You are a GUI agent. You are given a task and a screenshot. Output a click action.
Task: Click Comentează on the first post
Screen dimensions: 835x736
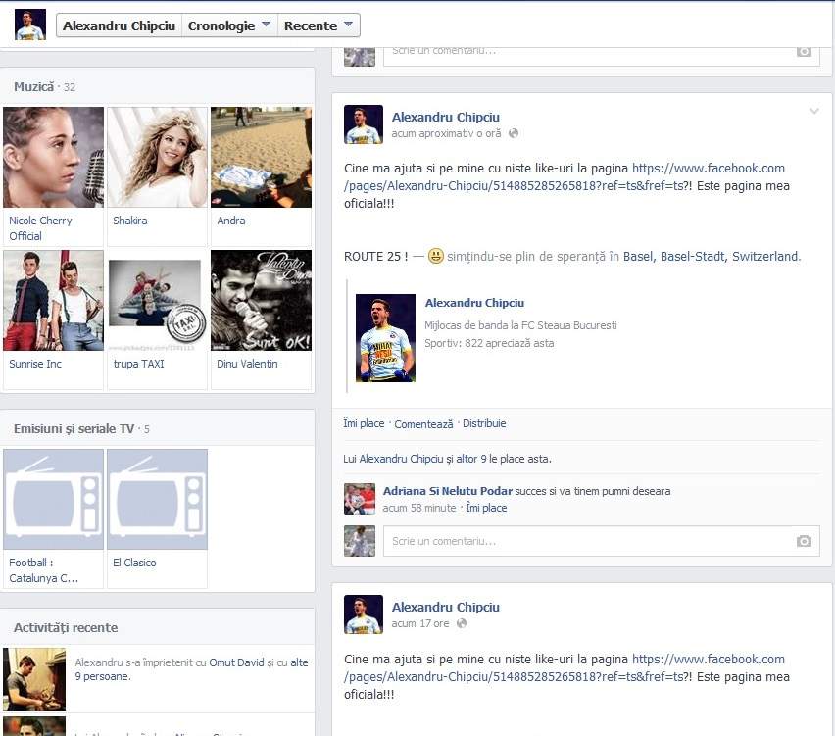coord(423,424)
